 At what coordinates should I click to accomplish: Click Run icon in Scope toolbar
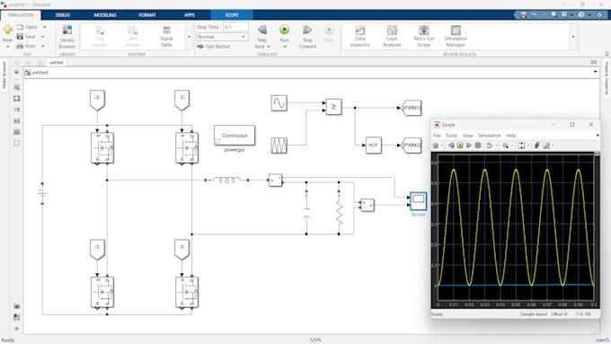point(460,146)
